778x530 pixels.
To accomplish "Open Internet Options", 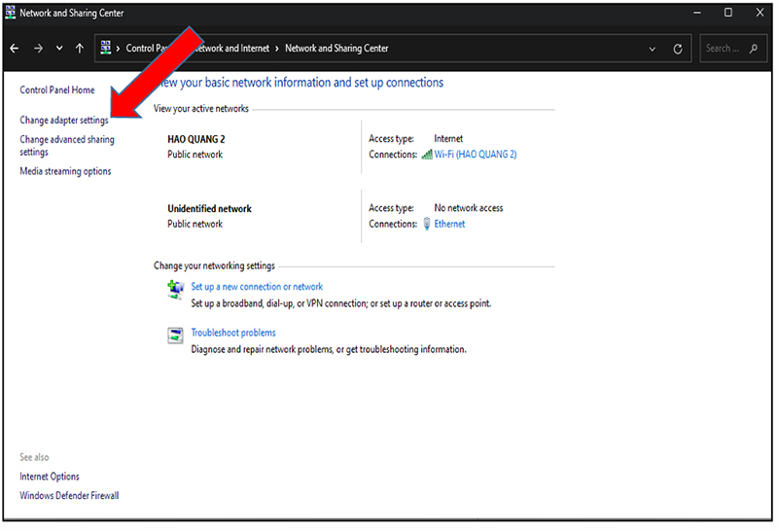I will pyautogui.click(x=50, y=477).
